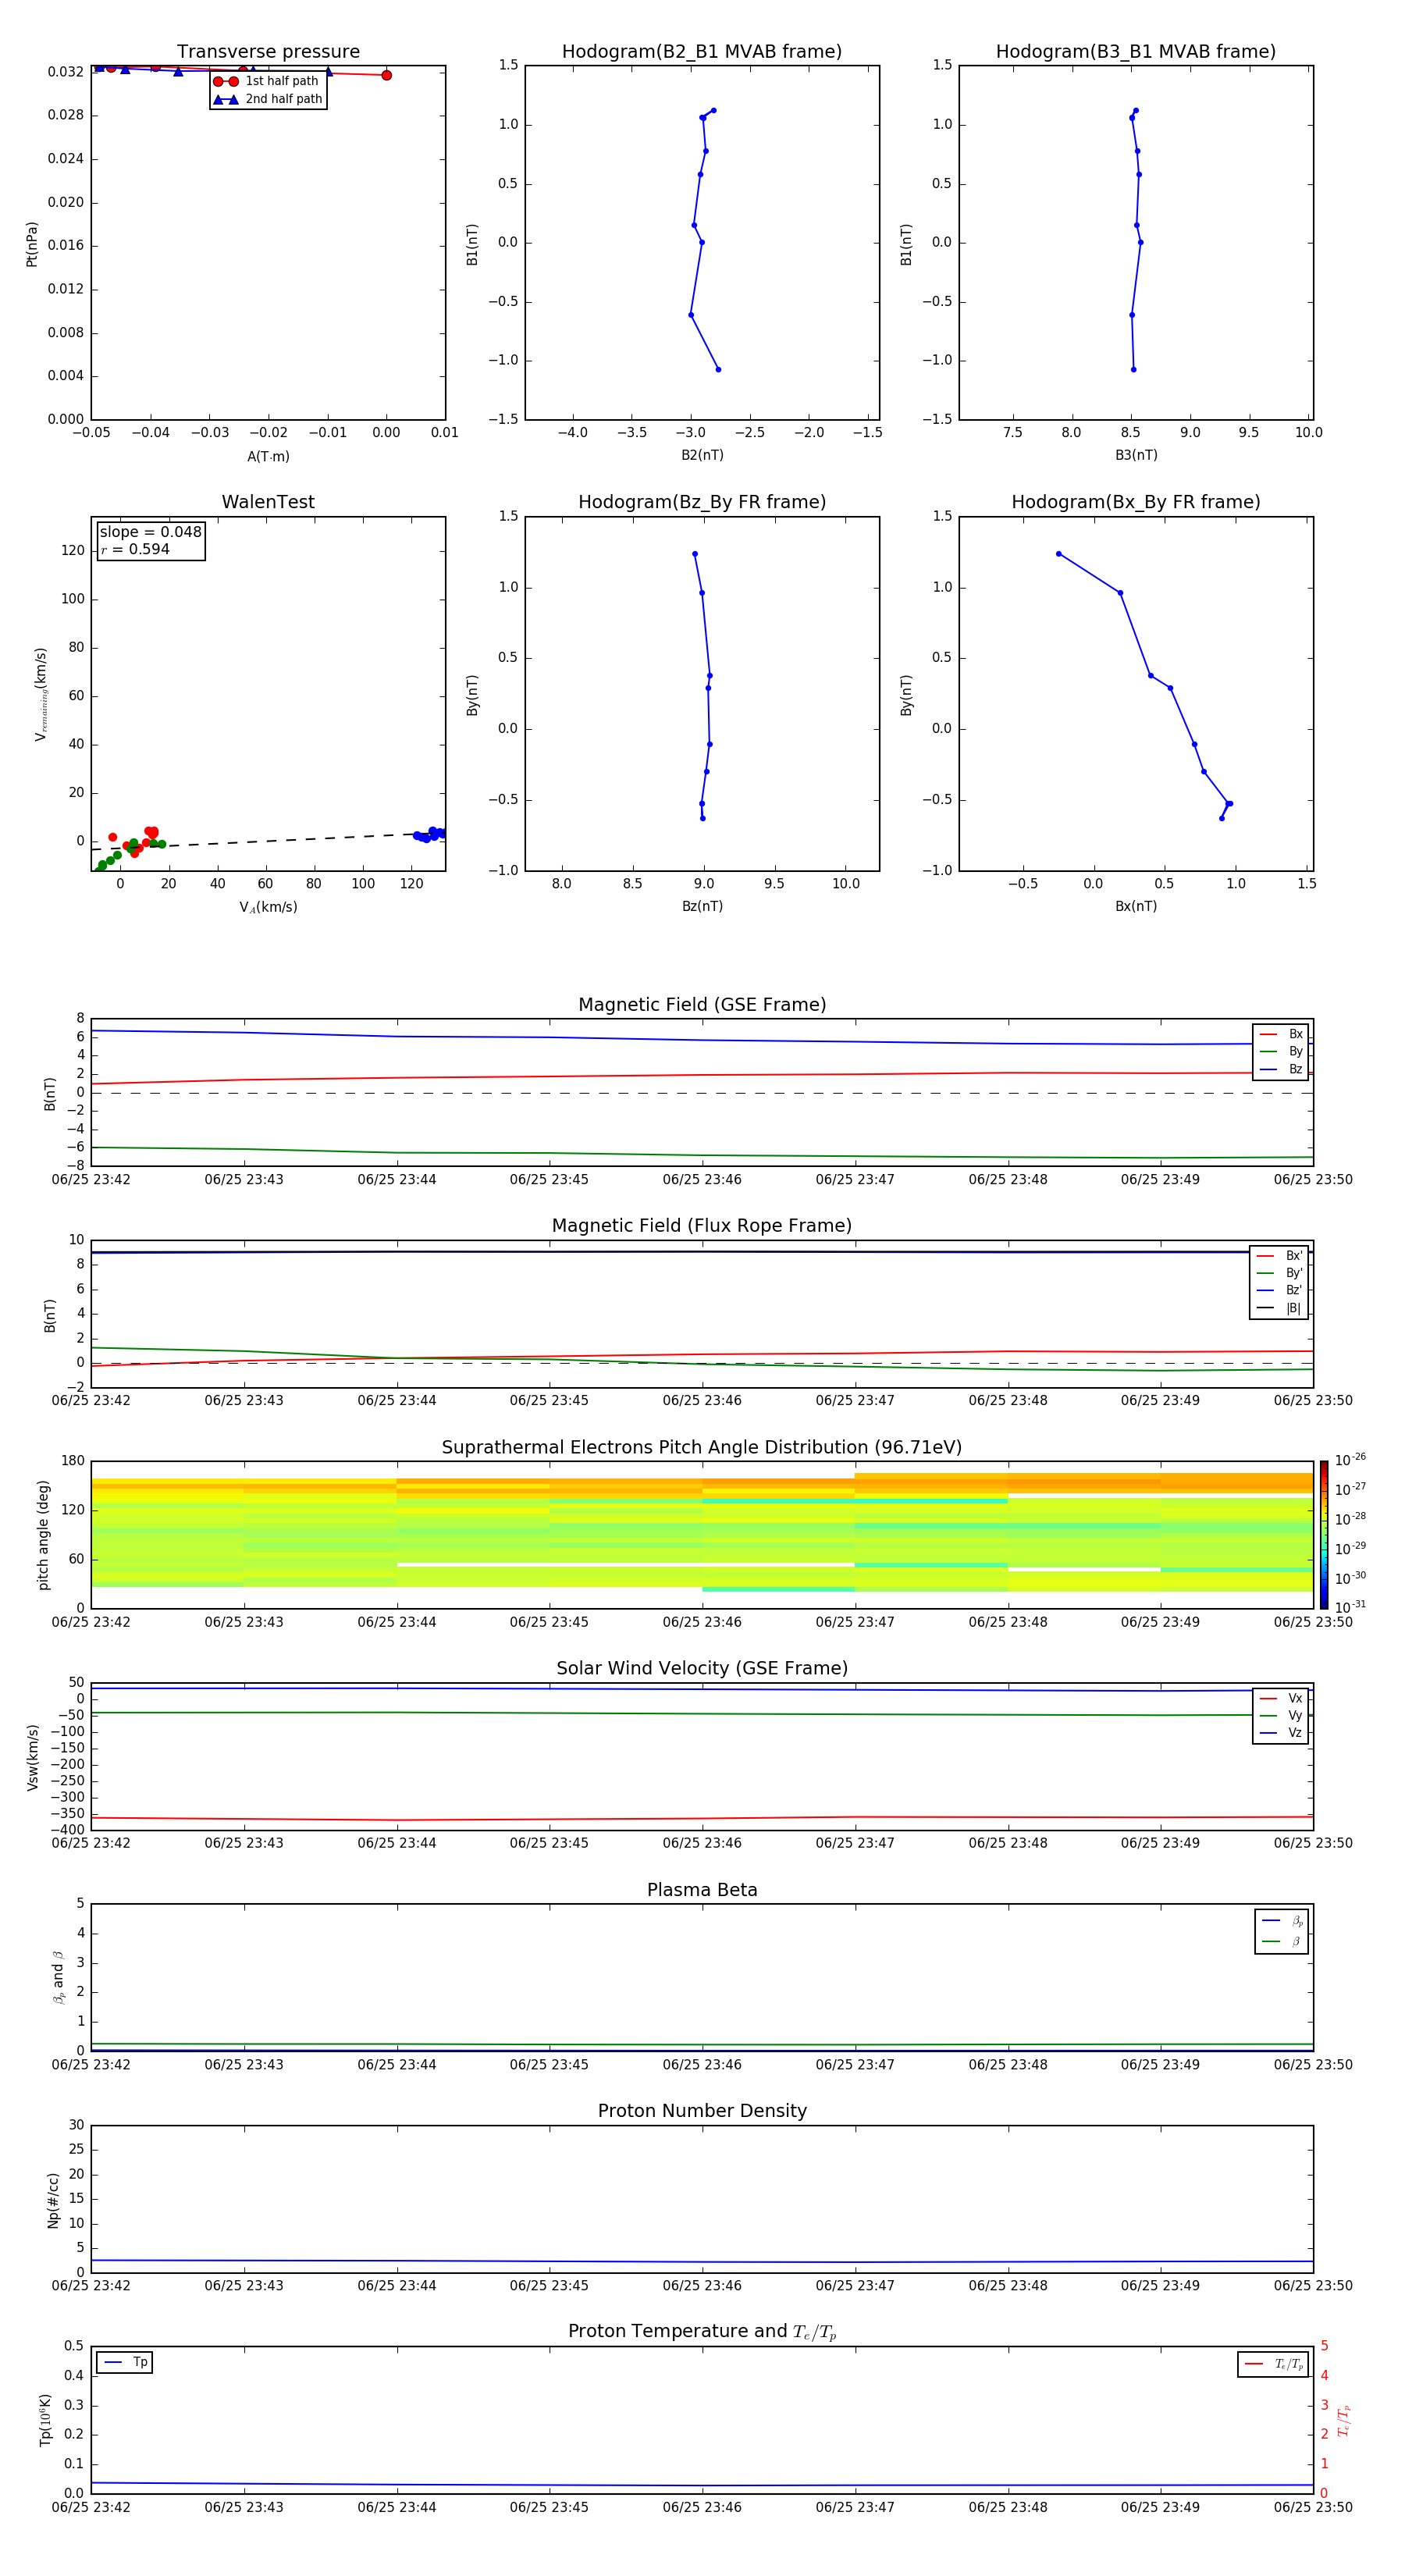Click the Te/Tp legend box
Screen dimensions: 1405x2576
coord(1272,2364)
